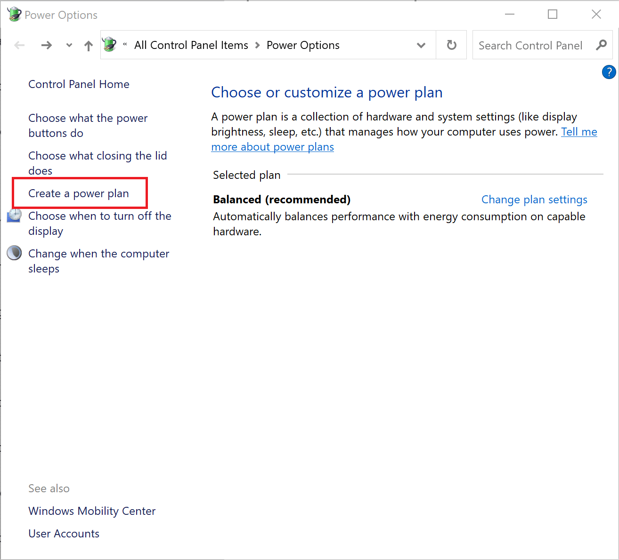Select All Control Panel Items breadcrumb
The image size is (619, 560).
point(191,45)
